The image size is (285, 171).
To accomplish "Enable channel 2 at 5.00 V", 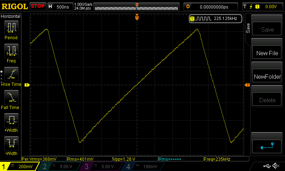I will click(58, 166).
